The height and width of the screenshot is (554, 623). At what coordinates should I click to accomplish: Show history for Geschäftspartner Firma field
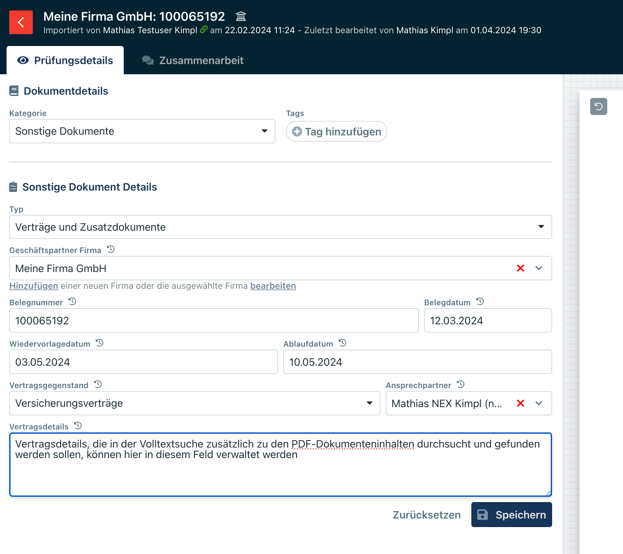[x=111, y=249]
